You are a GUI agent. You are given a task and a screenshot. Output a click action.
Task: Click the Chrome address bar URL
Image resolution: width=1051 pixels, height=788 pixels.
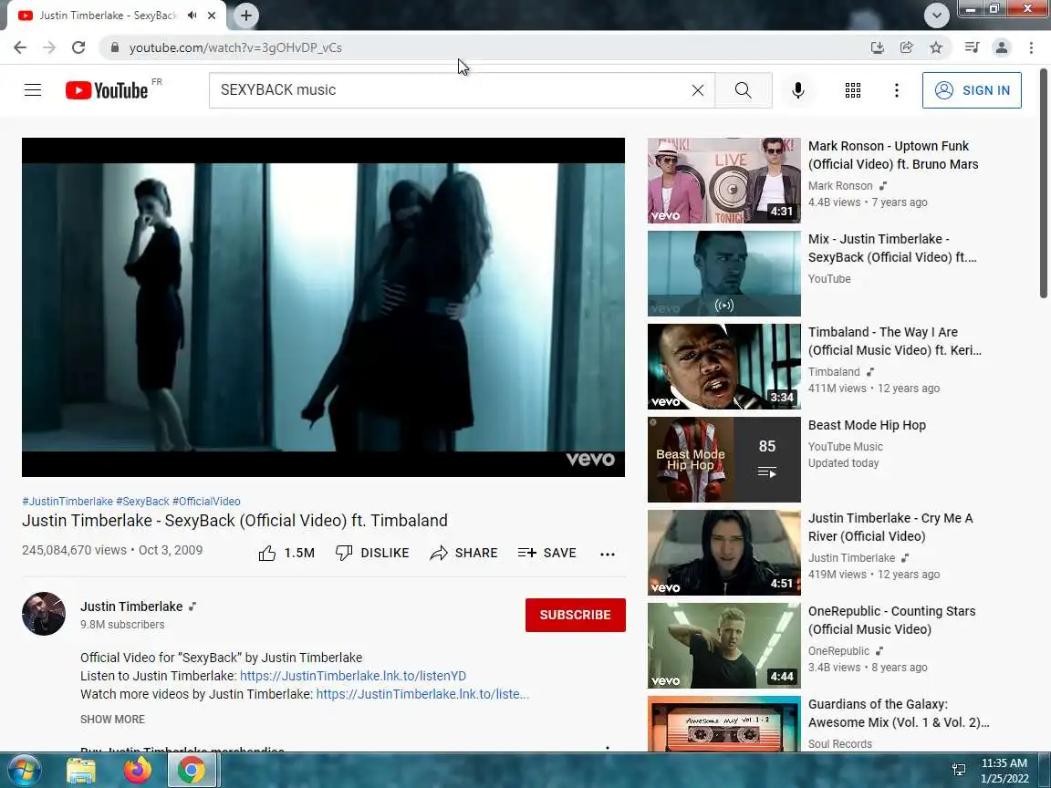(x=235, y=47)
